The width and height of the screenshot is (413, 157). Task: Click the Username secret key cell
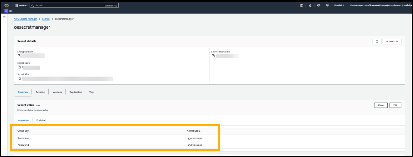23,138
